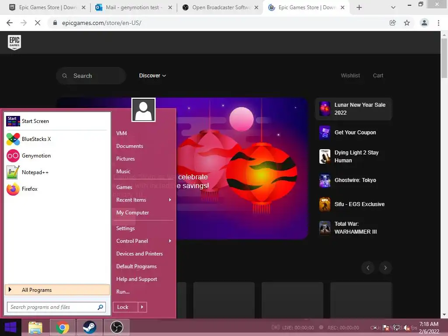Open Devices and Printers
The image size is (448, 336).
pos(140,254)
